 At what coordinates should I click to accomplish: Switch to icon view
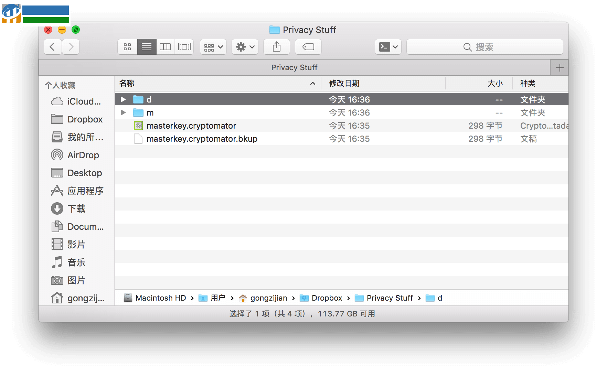127,47
